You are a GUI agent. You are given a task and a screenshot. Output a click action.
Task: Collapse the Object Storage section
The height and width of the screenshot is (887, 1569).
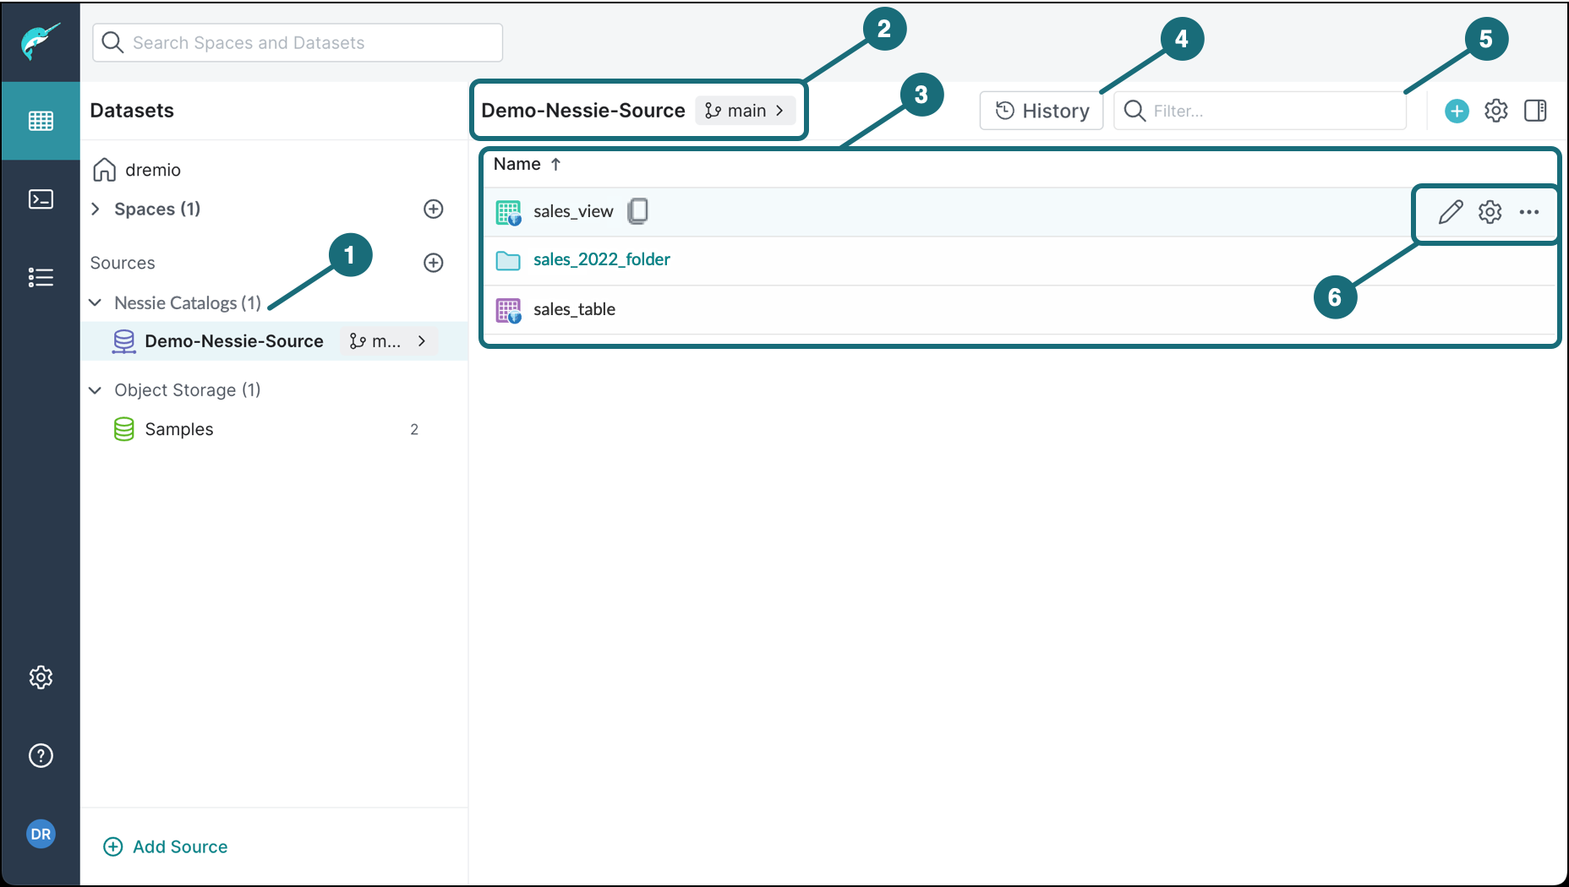[96, 389]
